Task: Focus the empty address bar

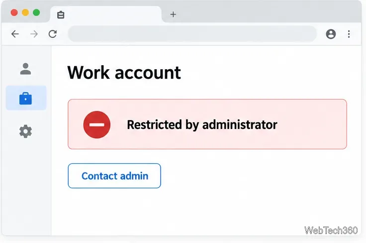Action: [192, 34]
